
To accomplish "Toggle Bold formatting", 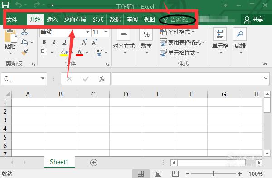I will 44,42.
